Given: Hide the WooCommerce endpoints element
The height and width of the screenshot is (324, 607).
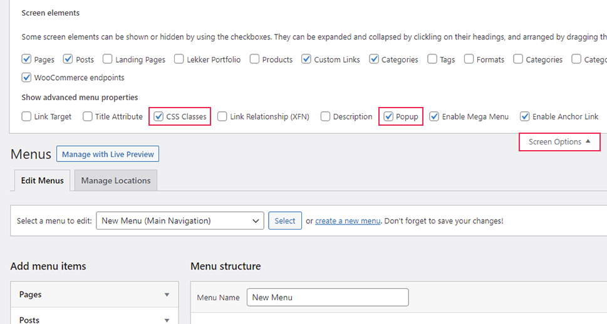Looking at the screenshot, I should [x=26, y=78].
